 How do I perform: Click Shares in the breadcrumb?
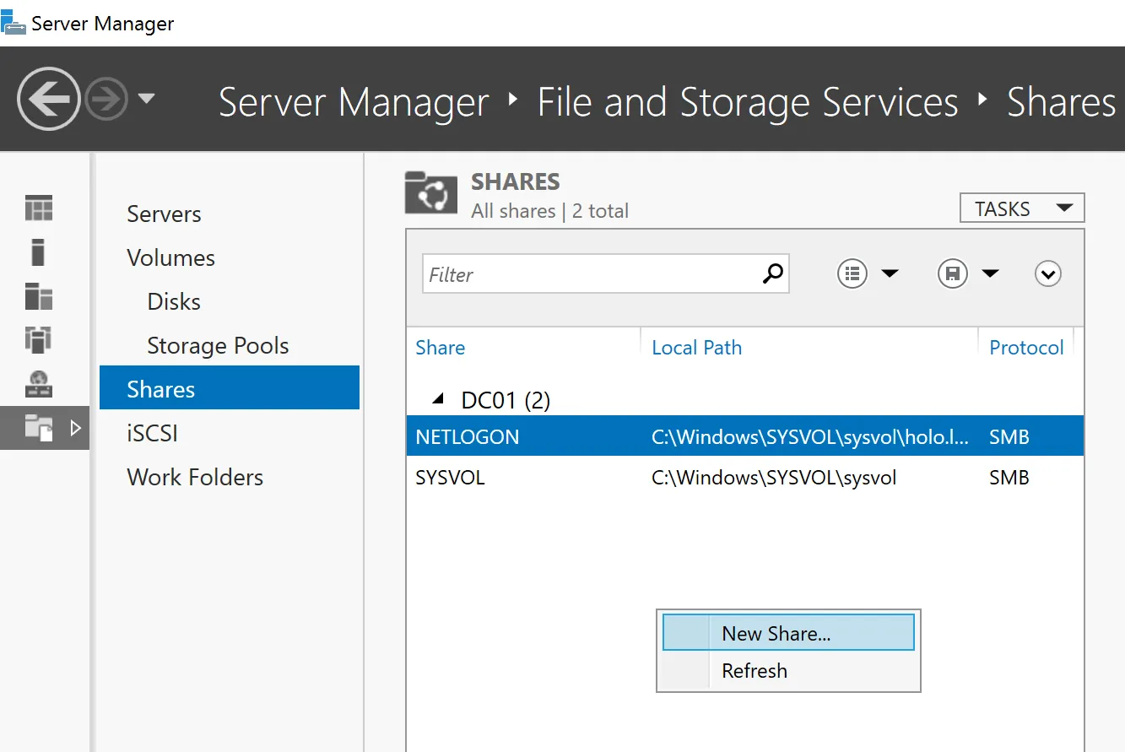1061,102
